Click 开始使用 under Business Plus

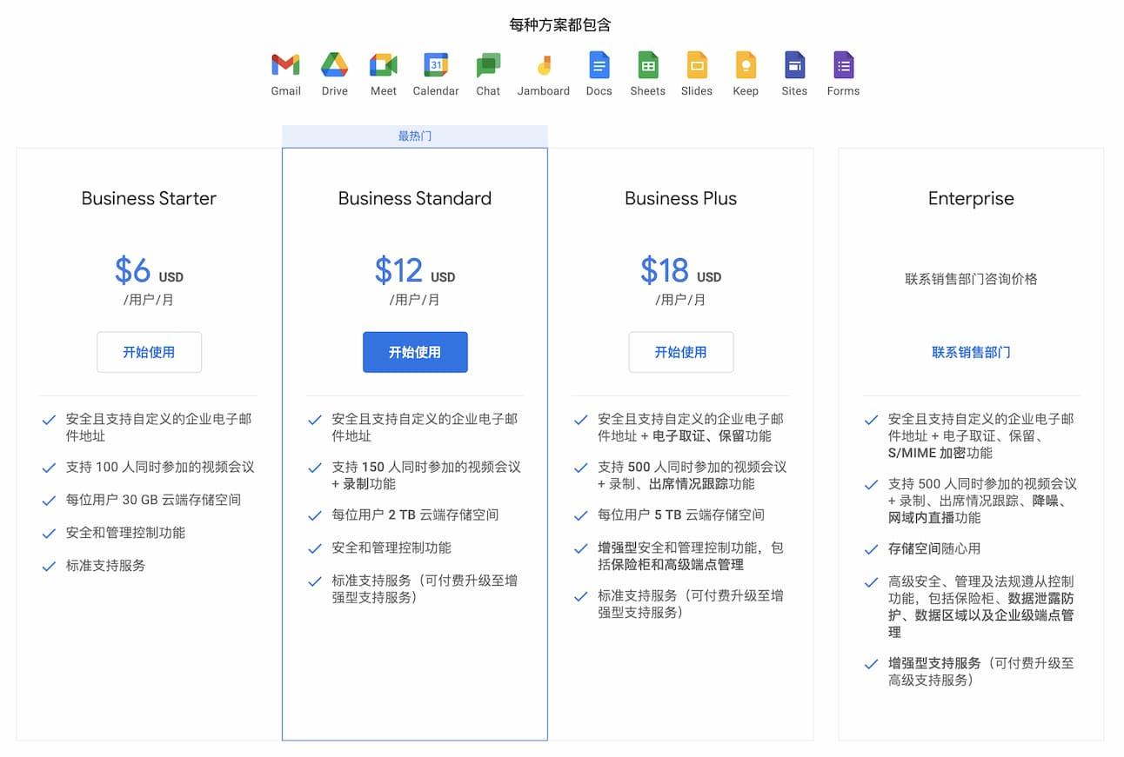(680, 352)
